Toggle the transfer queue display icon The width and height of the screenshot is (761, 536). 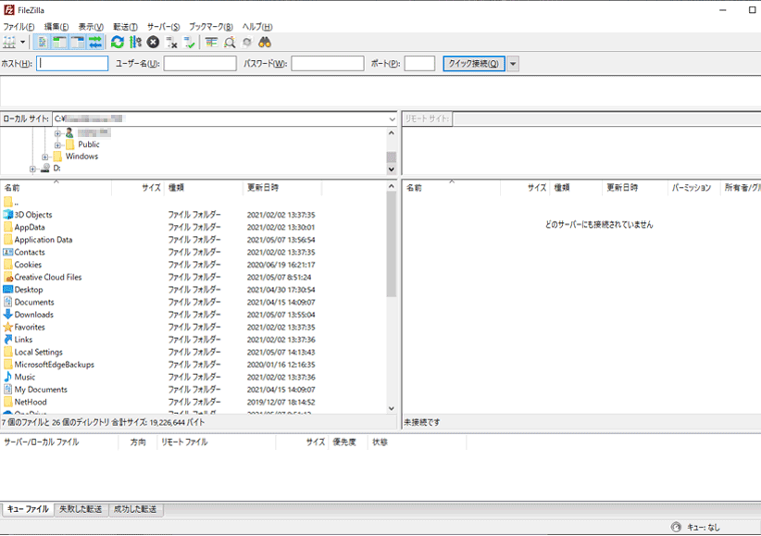(95, 43)
